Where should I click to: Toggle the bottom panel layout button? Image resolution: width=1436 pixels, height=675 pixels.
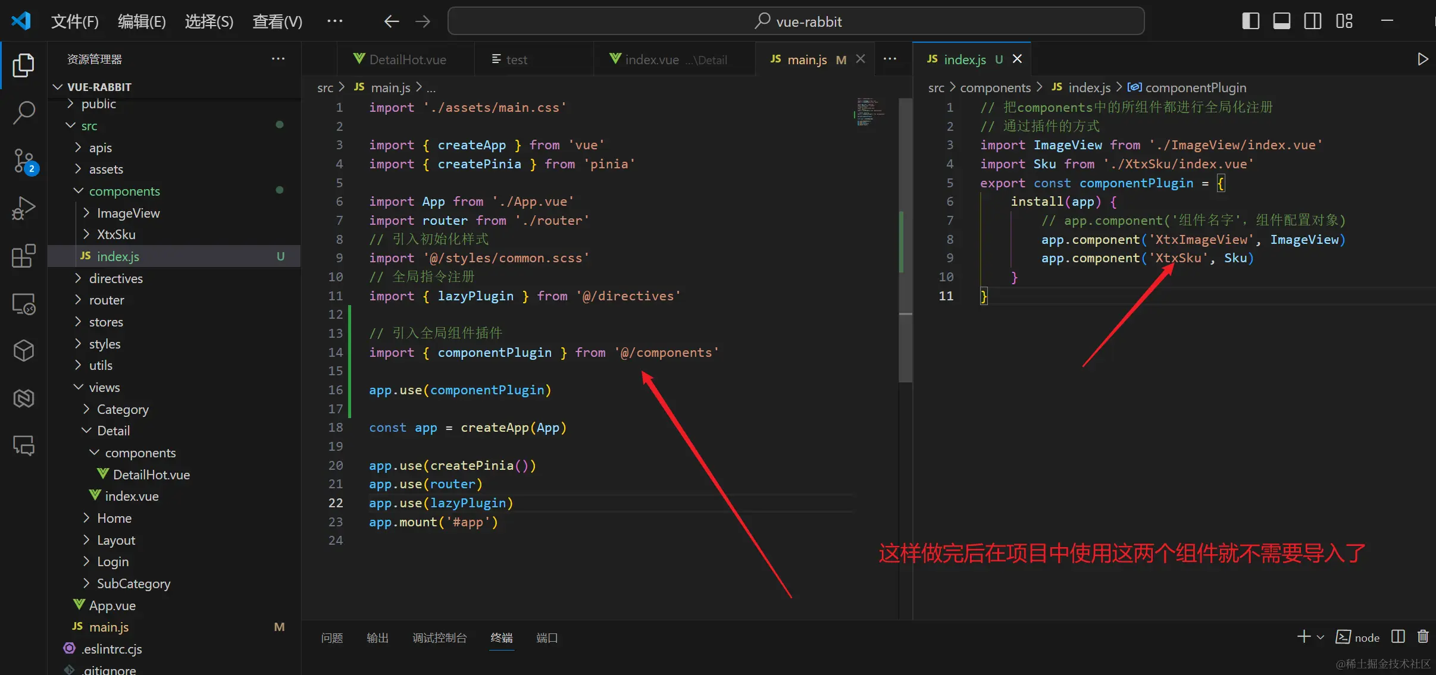coord(1281,21)
